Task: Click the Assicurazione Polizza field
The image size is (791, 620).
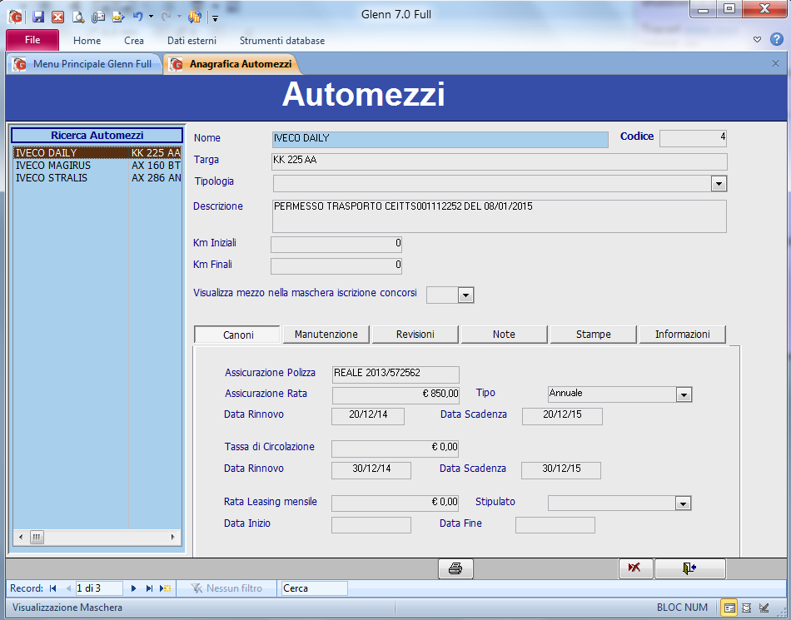Action: (x=395, y=374)
